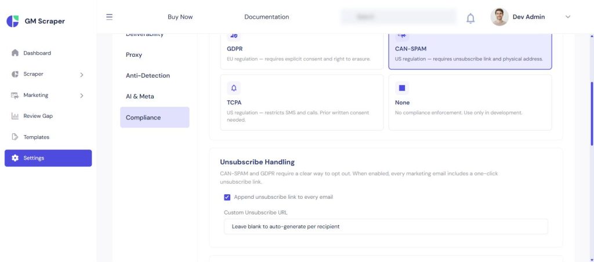Click the GM Scraper brand name
This screenshot has height=262, width=594.
45,21
